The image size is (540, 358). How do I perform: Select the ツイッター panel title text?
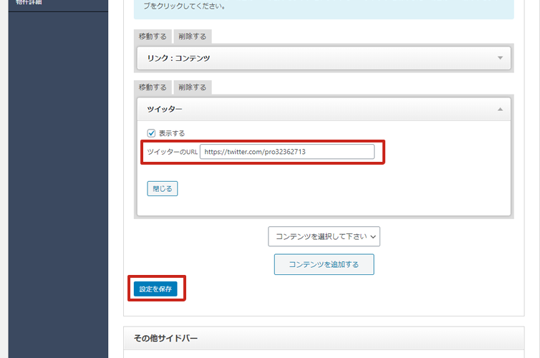click(165, 109)
